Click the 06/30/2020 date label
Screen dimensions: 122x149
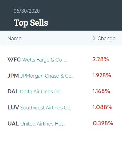tap(26, 11)
